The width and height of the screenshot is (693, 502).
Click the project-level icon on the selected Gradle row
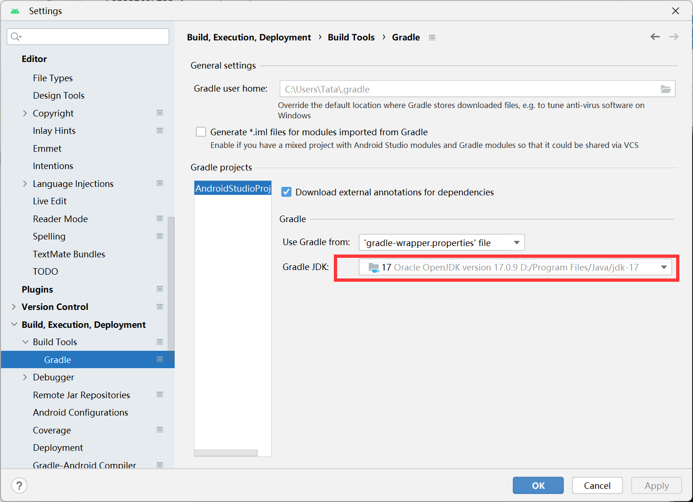[x=160, y=359]
